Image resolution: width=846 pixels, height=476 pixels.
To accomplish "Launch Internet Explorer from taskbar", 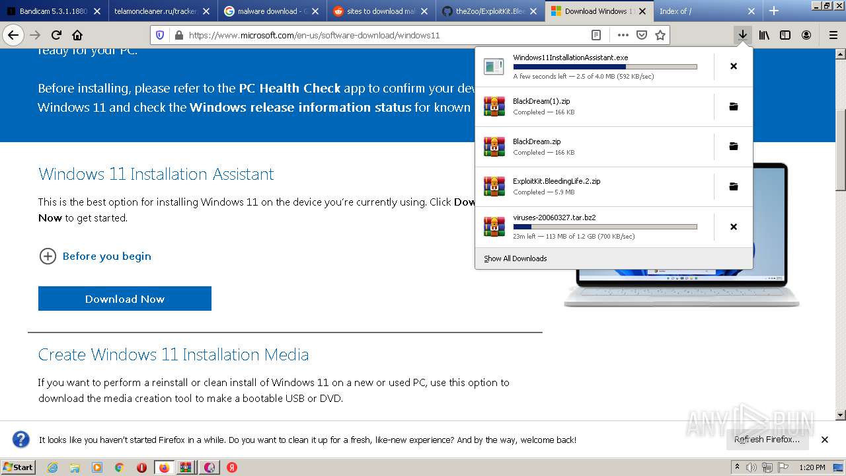I will 52,467.
